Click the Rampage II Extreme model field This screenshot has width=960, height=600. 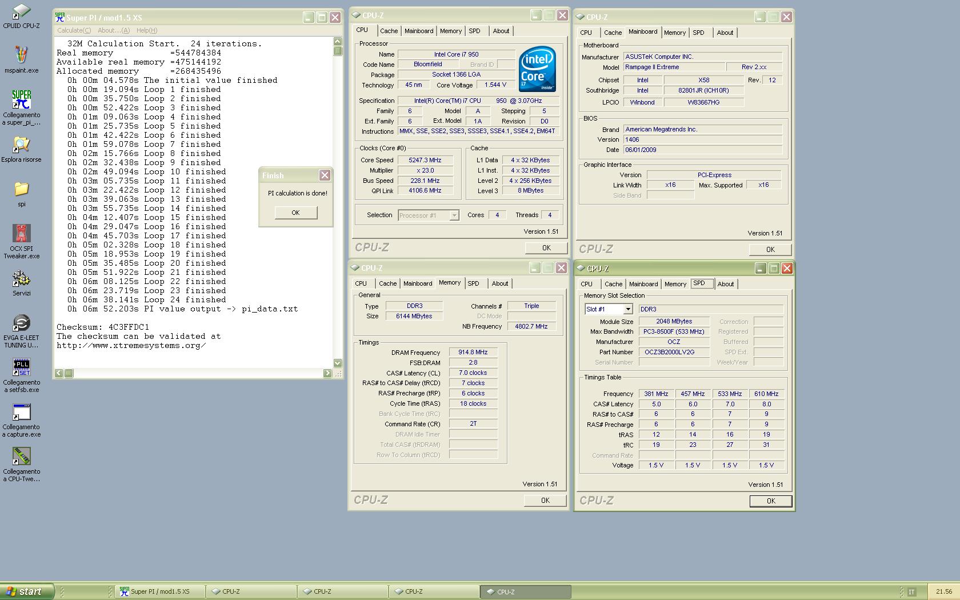tap(674, 67)
